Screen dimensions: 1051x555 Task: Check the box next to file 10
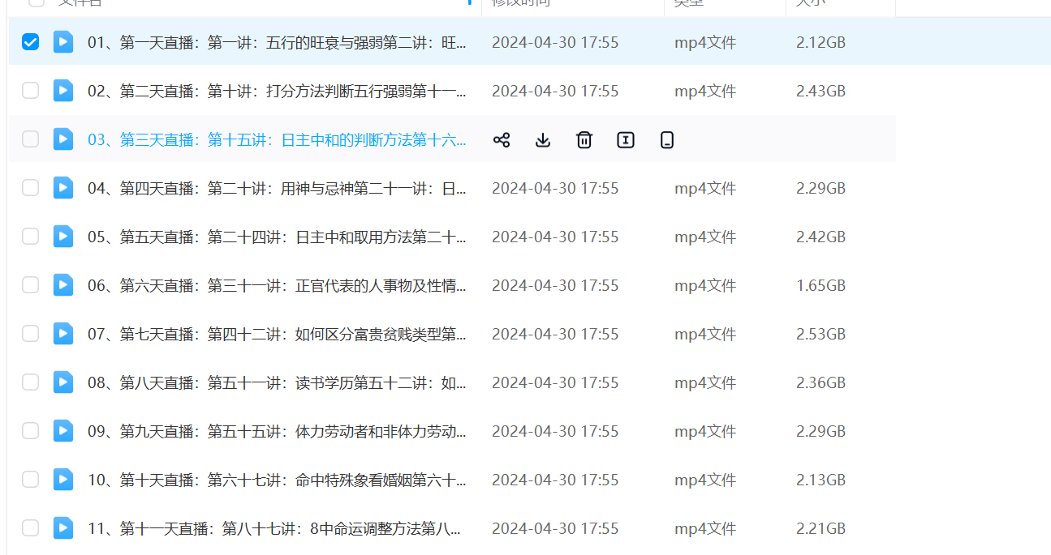click(30, 480)
